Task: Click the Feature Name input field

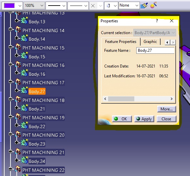Action: tap(155, 50)
